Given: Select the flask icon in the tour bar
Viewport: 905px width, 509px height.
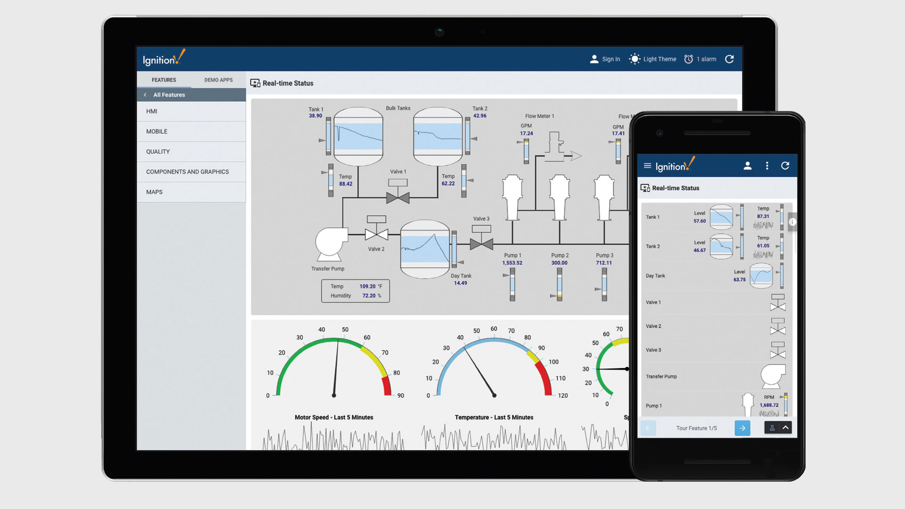Looking at the screenshot, I should [773, 428].
